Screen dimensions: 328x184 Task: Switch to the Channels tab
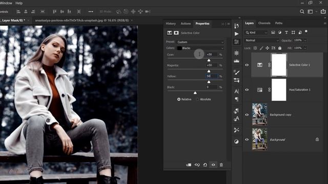(x=264, y=23)
